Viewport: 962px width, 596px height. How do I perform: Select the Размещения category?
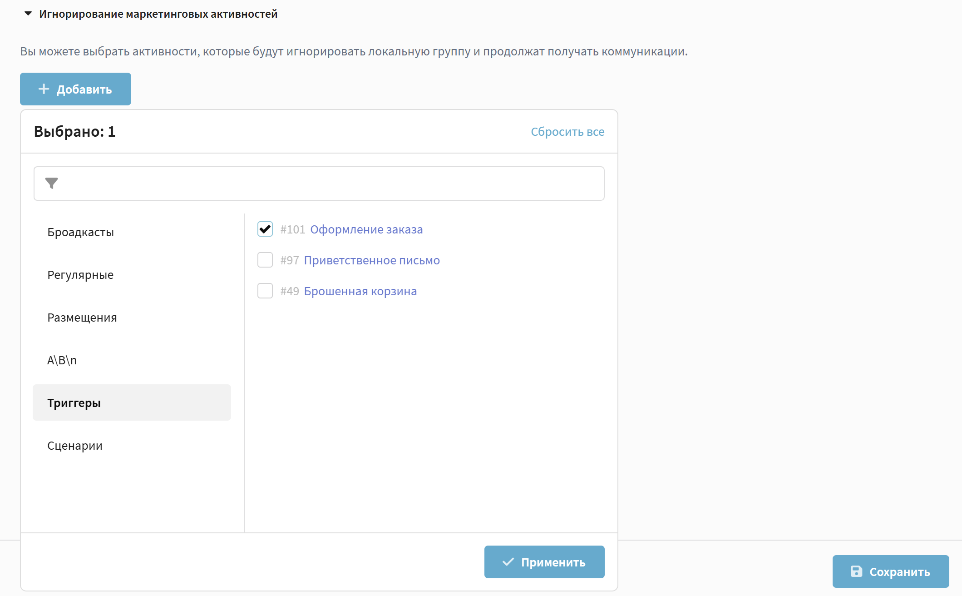(82, 318)
